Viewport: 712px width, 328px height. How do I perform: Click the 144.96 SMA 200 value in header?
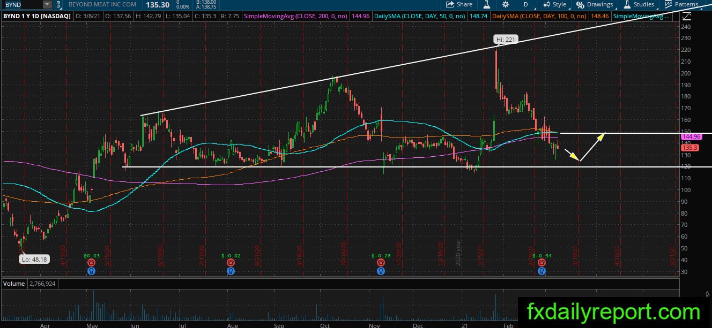[361, 17]
